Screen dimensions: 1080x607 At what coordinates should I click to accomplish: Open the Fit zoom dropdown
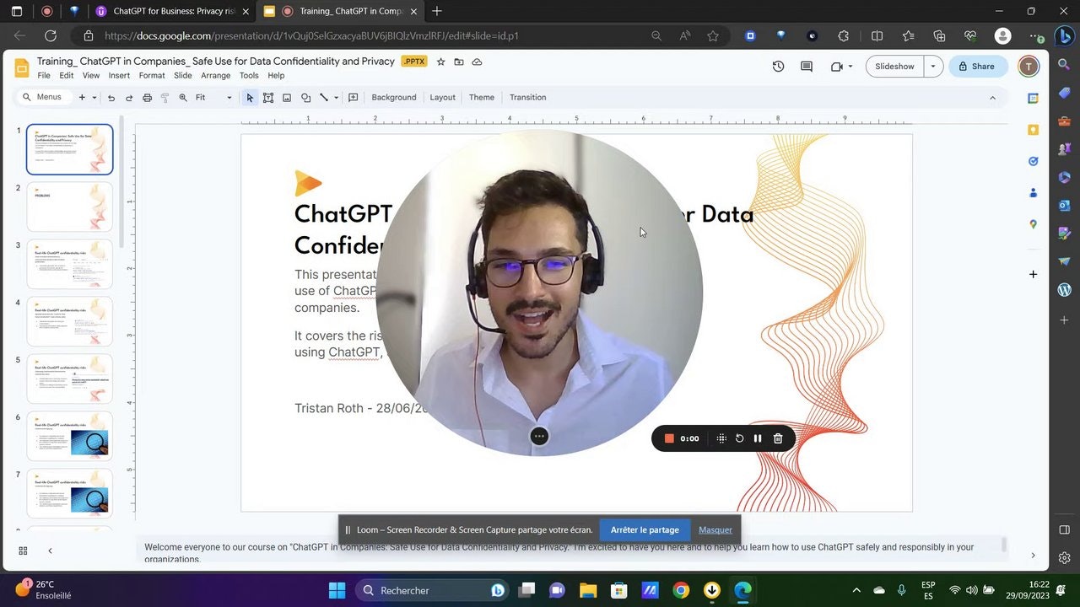208,97
